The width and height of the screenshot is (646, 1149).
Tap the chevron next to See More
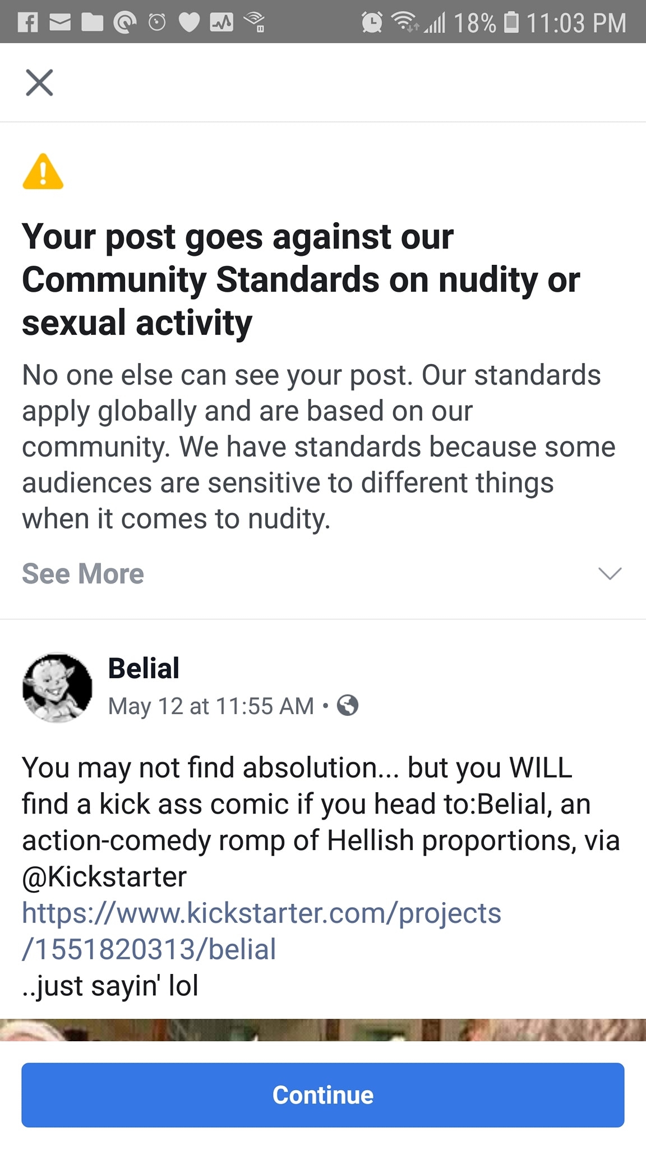click(x=609, y=573)
